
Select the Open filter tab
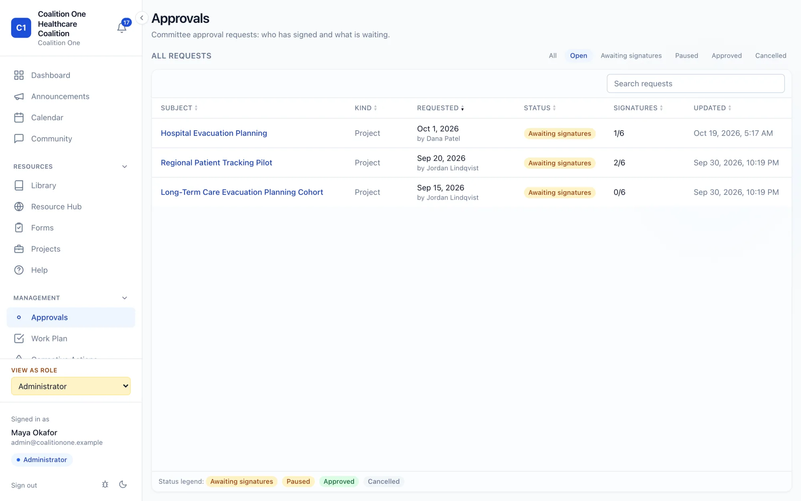578,56
